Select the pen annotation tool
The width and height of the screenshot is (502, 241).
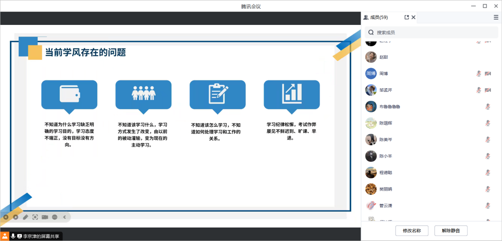point(25,217)
